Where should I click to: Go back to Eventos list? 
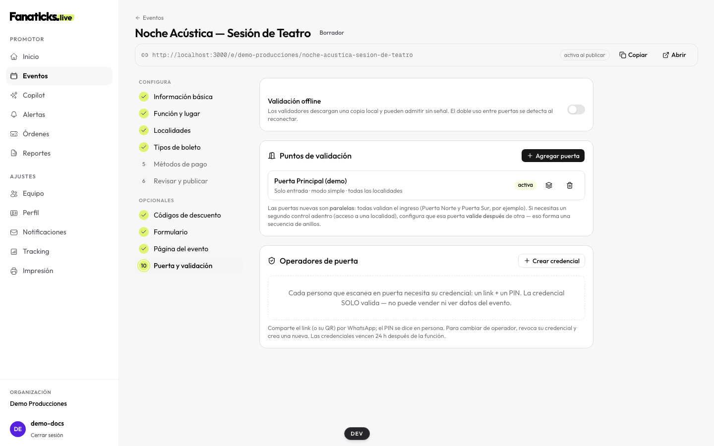pos(149,18)
